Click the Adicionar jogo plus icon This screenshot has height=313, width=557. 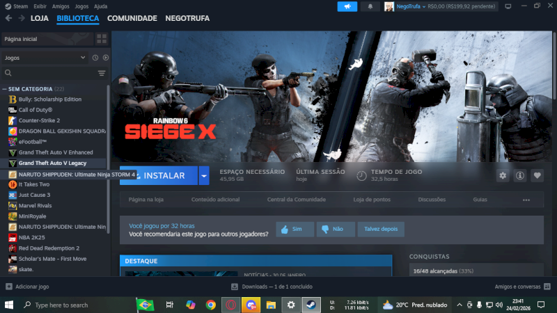tap(9, 287)
